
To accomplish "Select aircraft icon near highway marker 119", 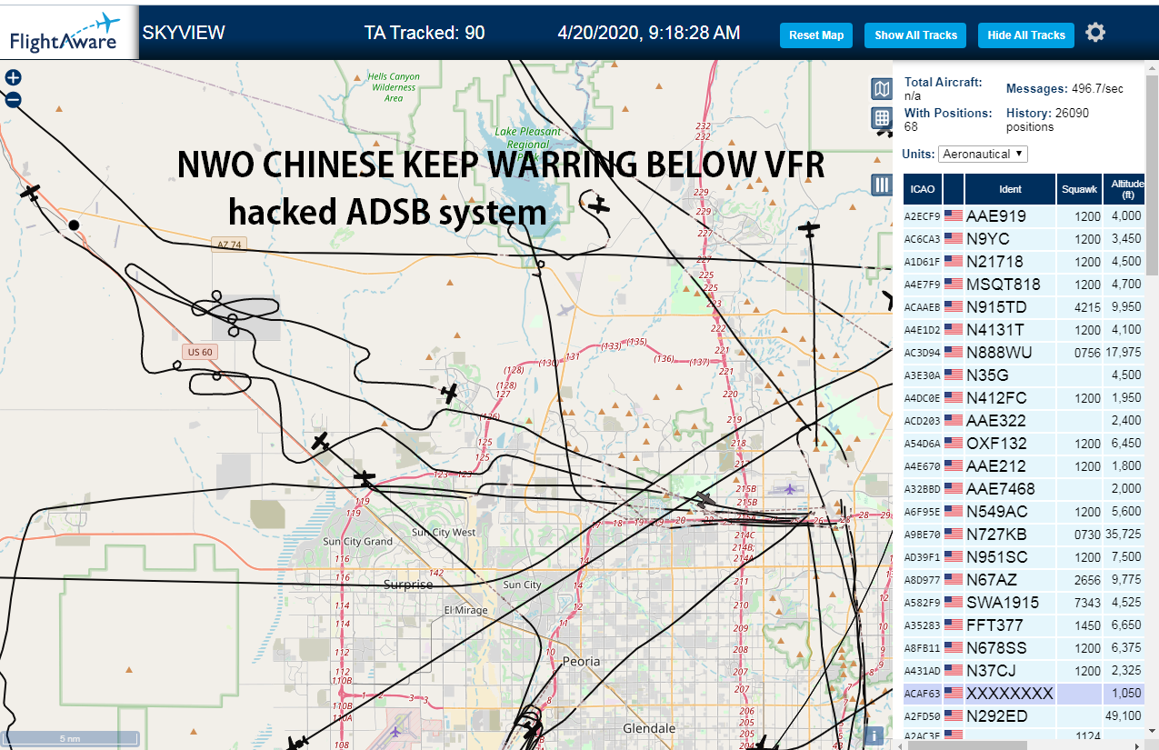I will click(365, 477).
